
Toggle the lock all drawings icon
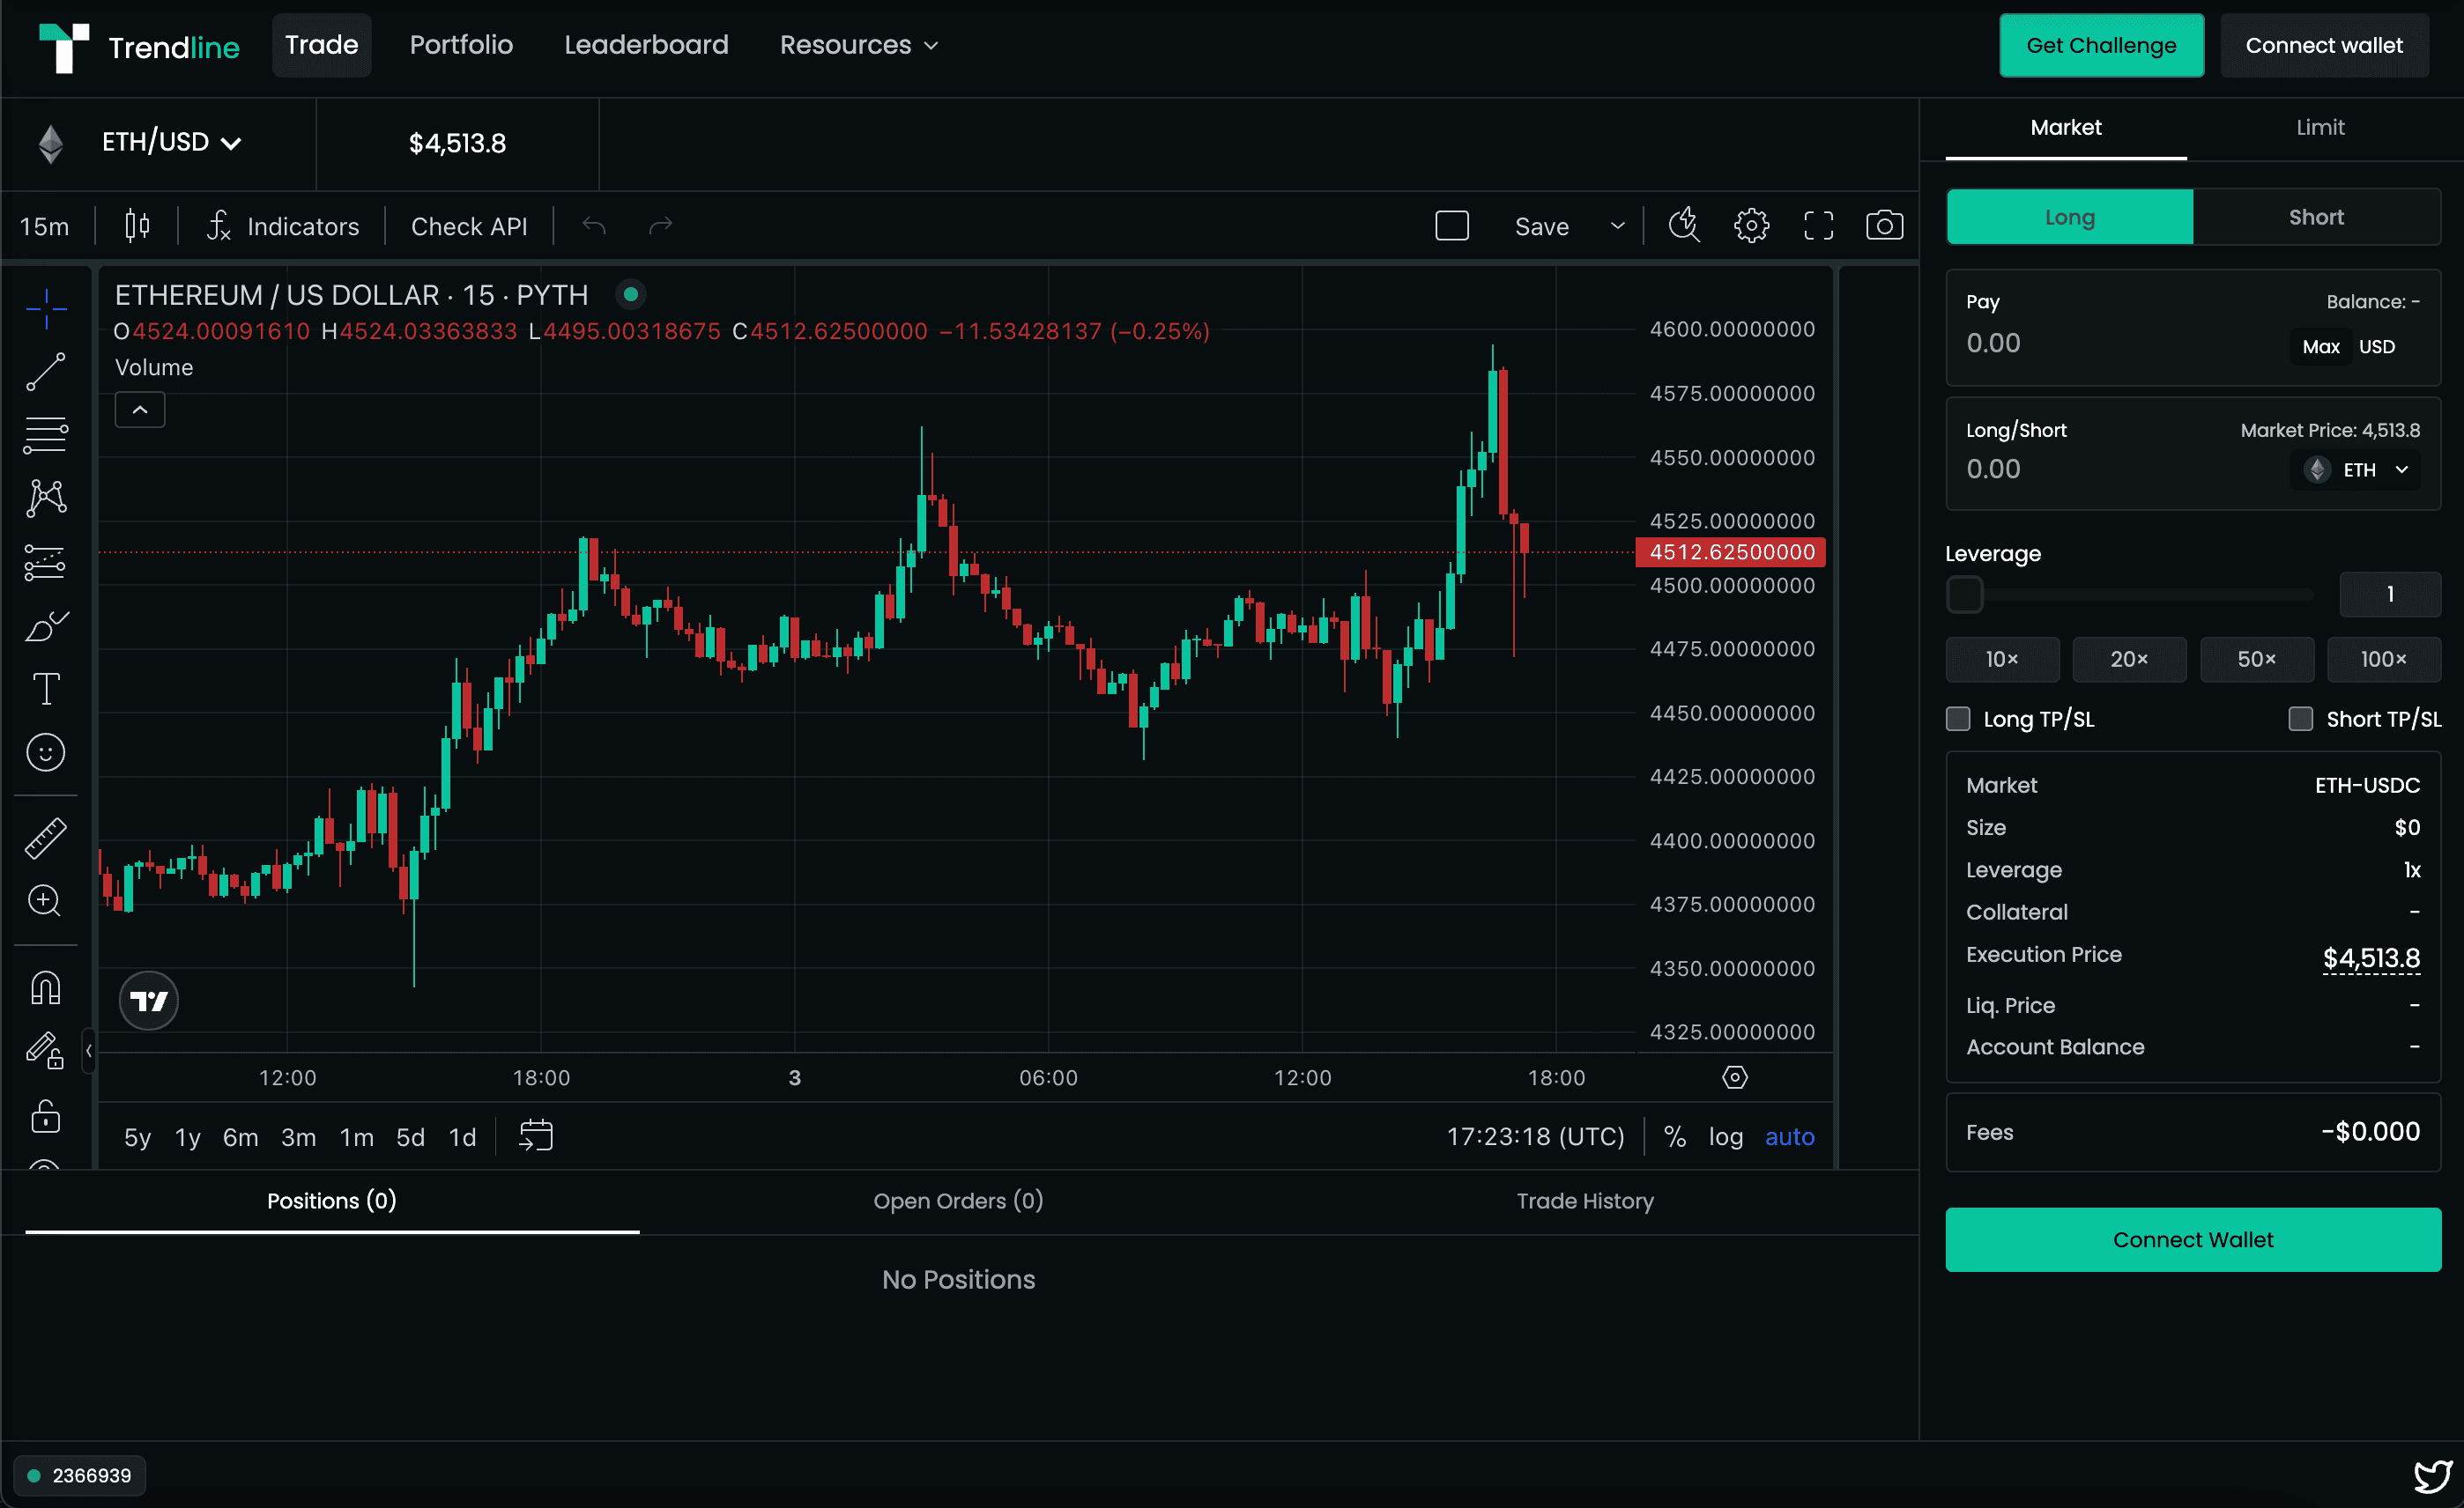click(x=45, y=1116)
